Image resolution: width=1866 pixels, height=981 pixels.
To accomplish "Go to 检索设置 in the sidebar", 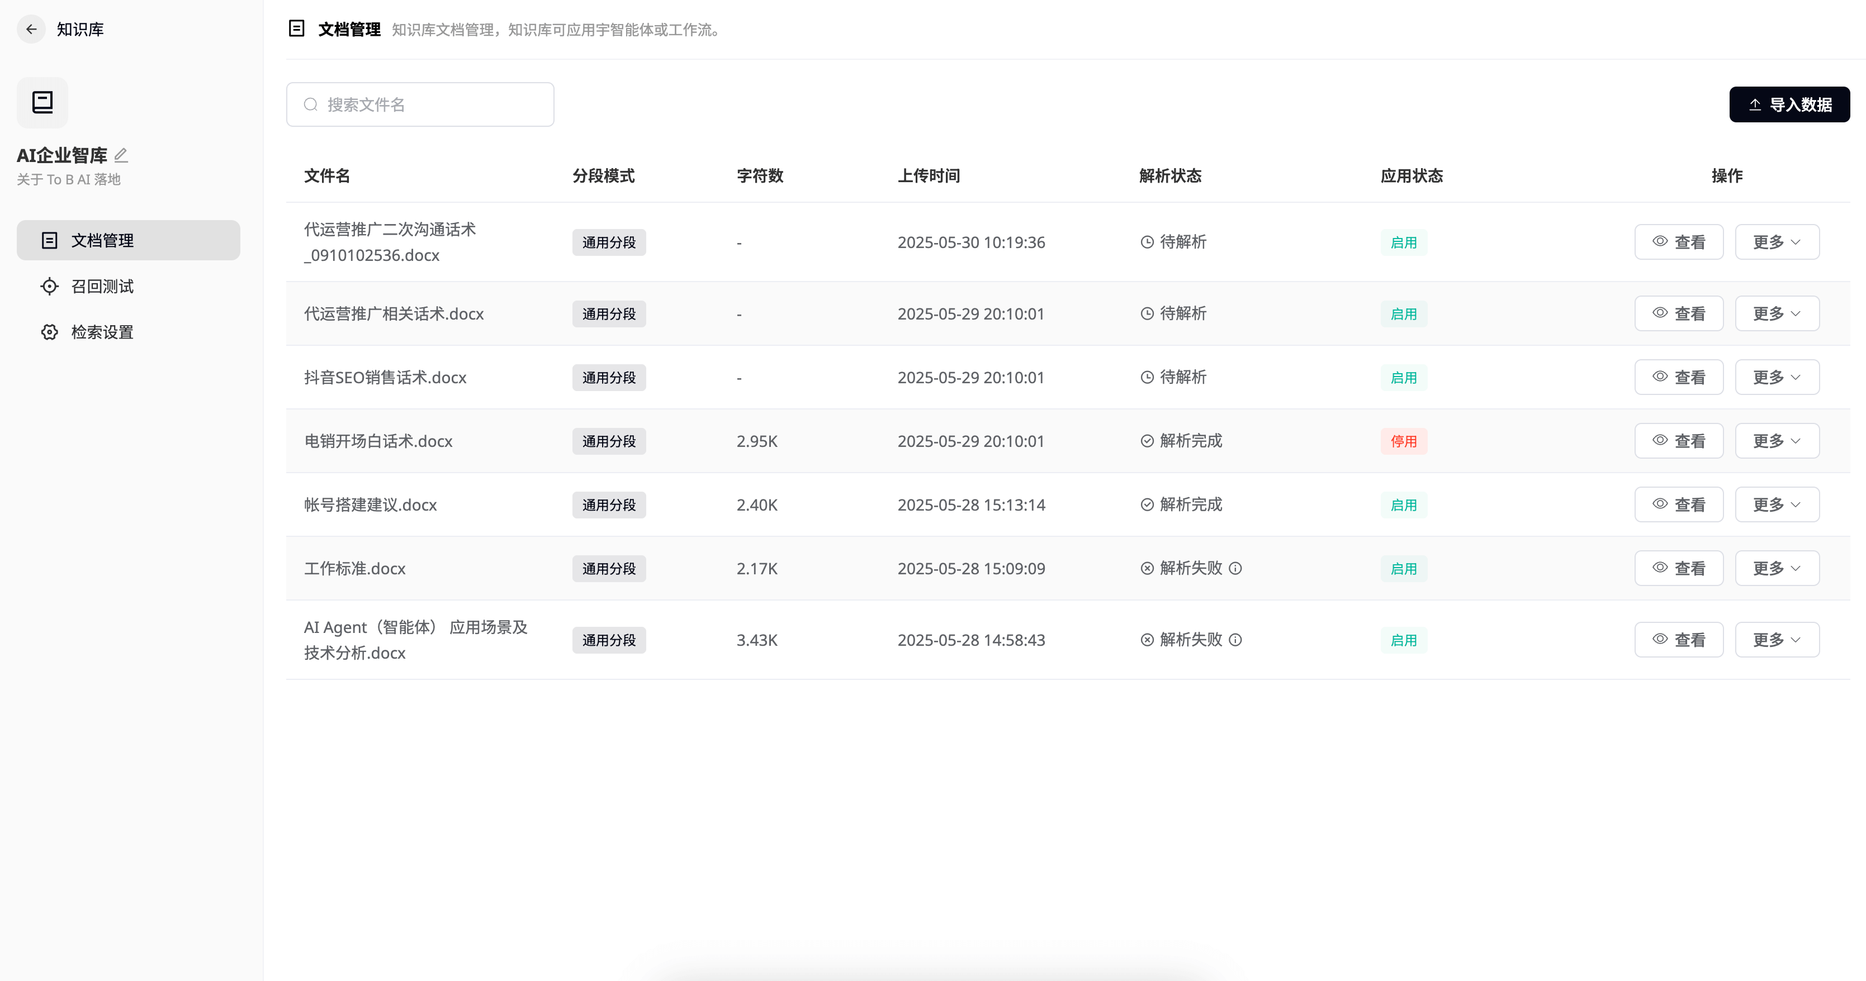I will 102,332.
